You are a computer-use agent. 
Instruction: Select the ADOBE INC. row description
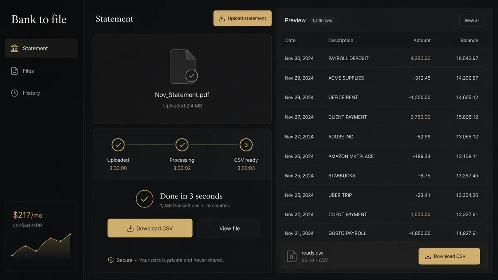pos(341,136)
